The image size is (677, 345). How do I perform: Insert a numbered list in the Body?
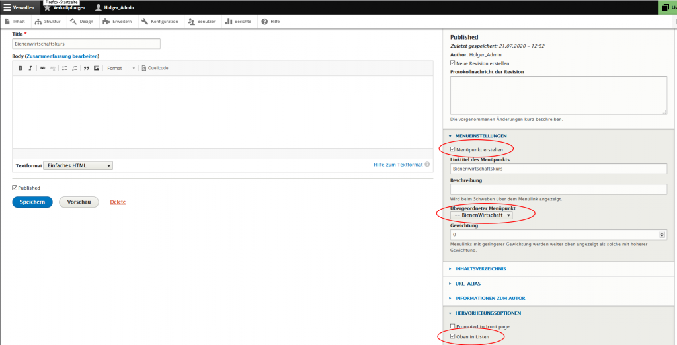[74, 68]
